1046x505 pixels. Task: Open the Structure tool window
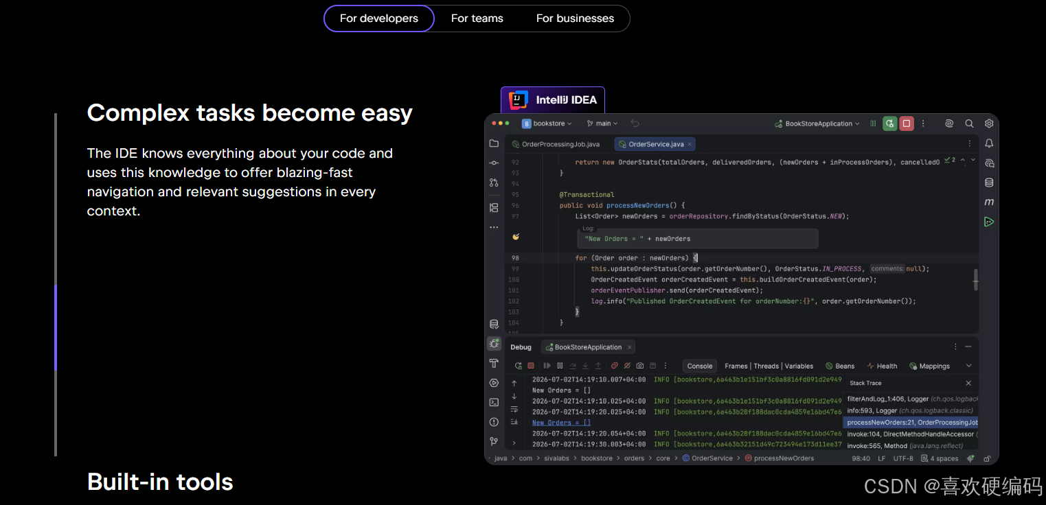coord(494,207)
